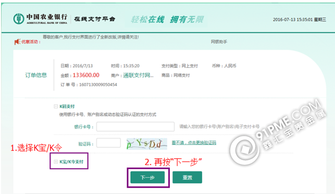This screenshot has width=335, height=194.
Task: Click the 日期:2016/7/13 text
Action: tap(77, 66)
